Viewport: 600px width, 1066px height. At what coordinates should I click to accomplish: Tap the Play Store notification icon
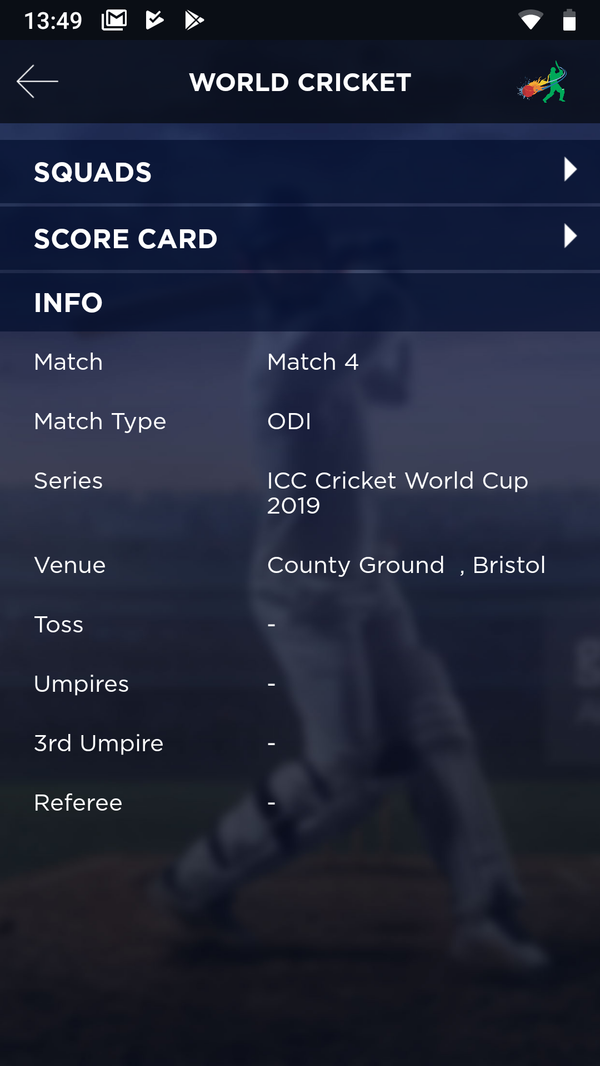tap(194, 21)
